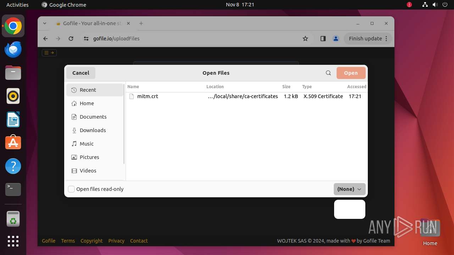Launch Terminal from the dock
Image resolution: width=454 pixels, height=255 pixels.
click(13, 189)
